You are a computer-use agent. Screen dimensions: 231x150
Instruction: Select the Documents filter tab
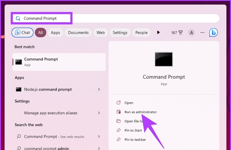click(78, 32)
